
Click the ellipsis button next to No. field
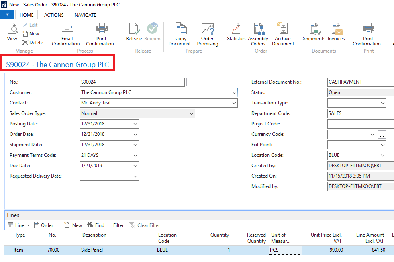point(191,82)
